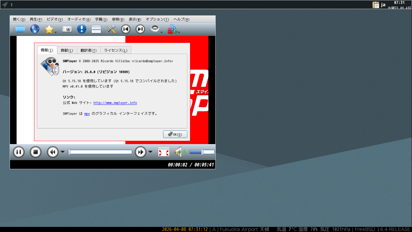The width and height of the screenshot is (412, 232).
Task: Open the 参照(B) menu
Action: 118,19
